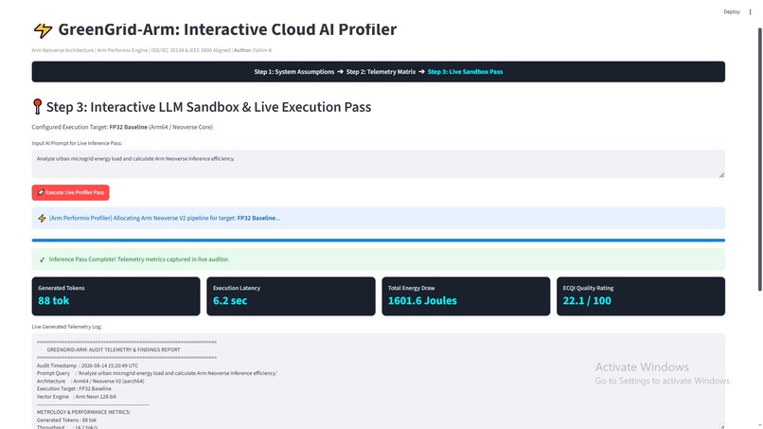Click the Execute Live Profiler Pass button
Screen dimensions: 763x429
(71, 192)
